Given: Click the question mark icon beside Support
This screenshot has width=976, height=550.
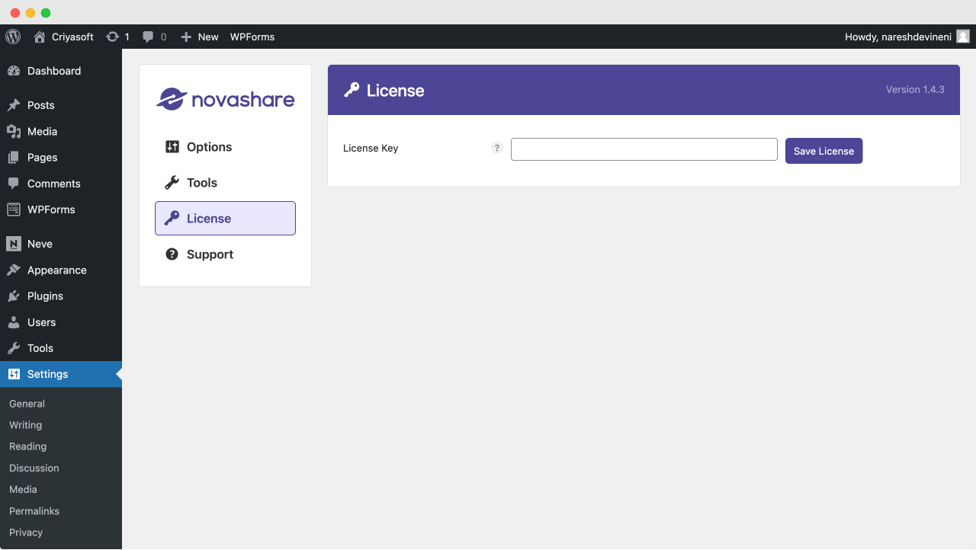Looking at the screenshot, I should coord(172,254).
